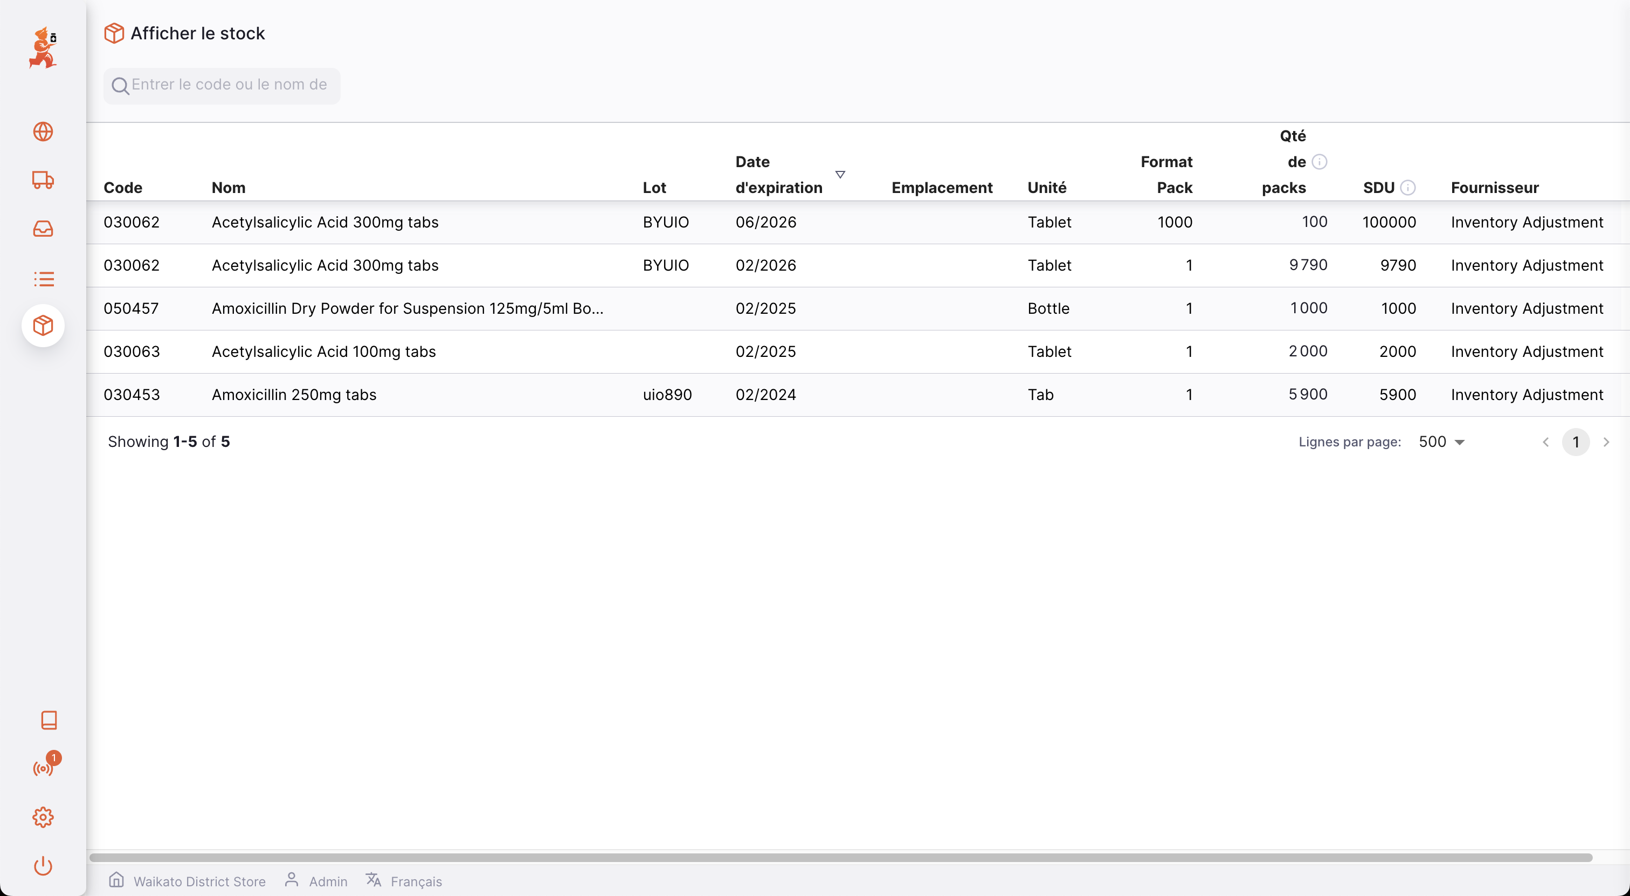Select page 1 in pagination
This screenshot has width=1630, height=896.
click(1576, 442)
